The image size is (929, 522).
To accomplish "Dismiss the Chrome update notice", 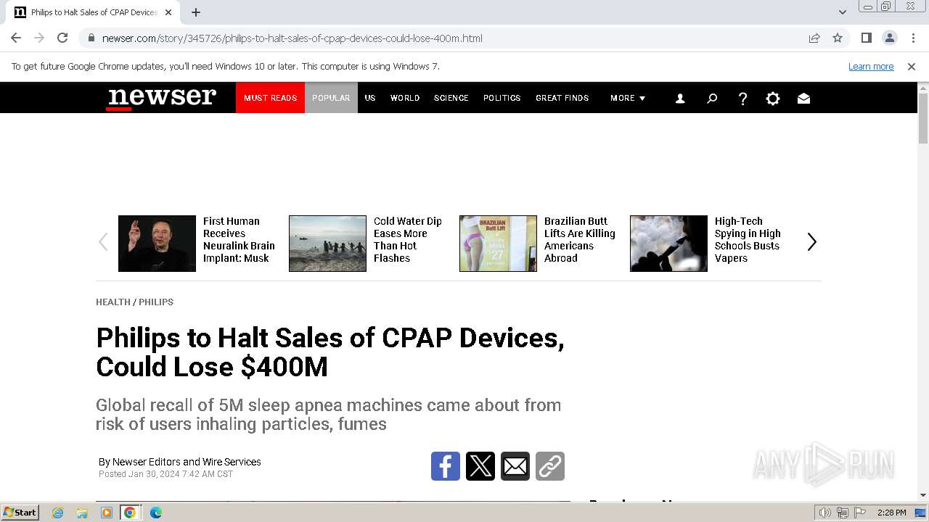I will (x=912, y=67).
